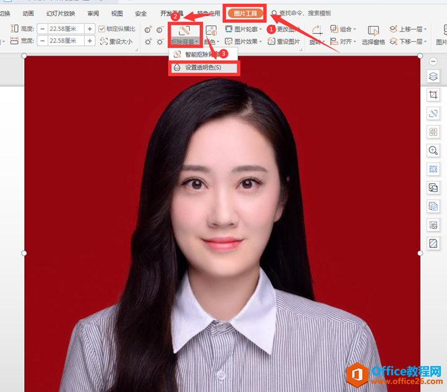Open the 审阅 ribbon tab

93,13
